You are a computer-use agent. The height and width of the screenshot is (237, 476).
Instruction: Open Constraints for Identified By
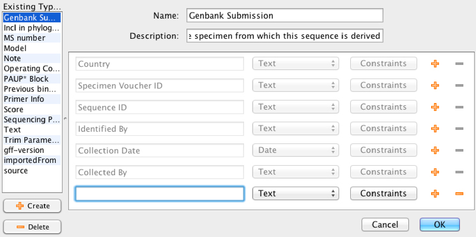[383, 129]
